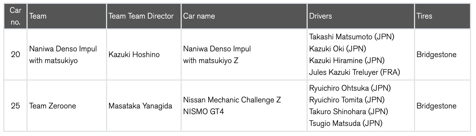The width and height of the screenshot is (476, 136).
Task: Click driver Ryuichiro Ohtsuka (JPN)
Action: [350, 88]
